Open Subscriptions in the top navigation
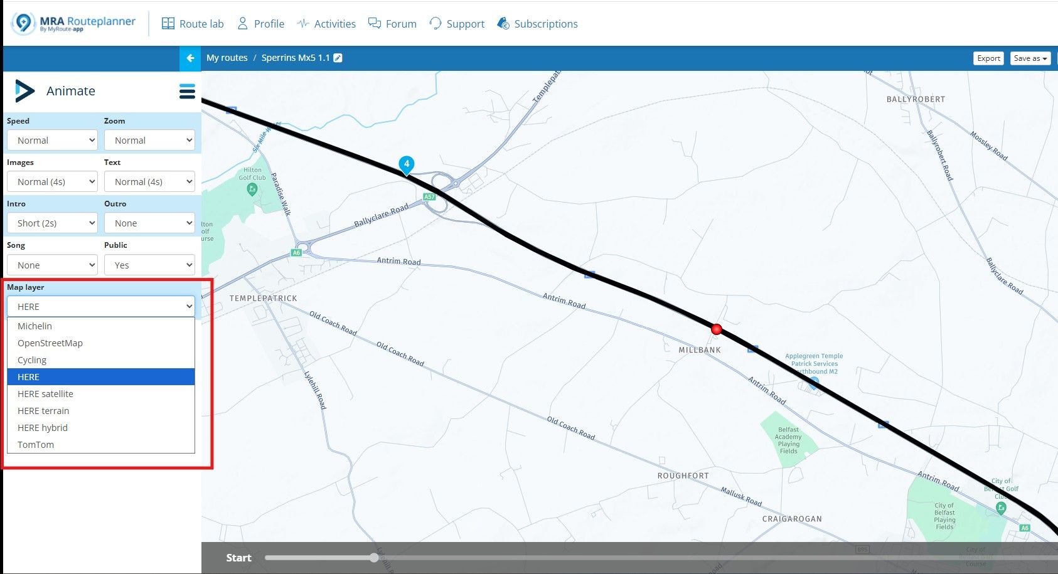 click(x=537, y=24)
